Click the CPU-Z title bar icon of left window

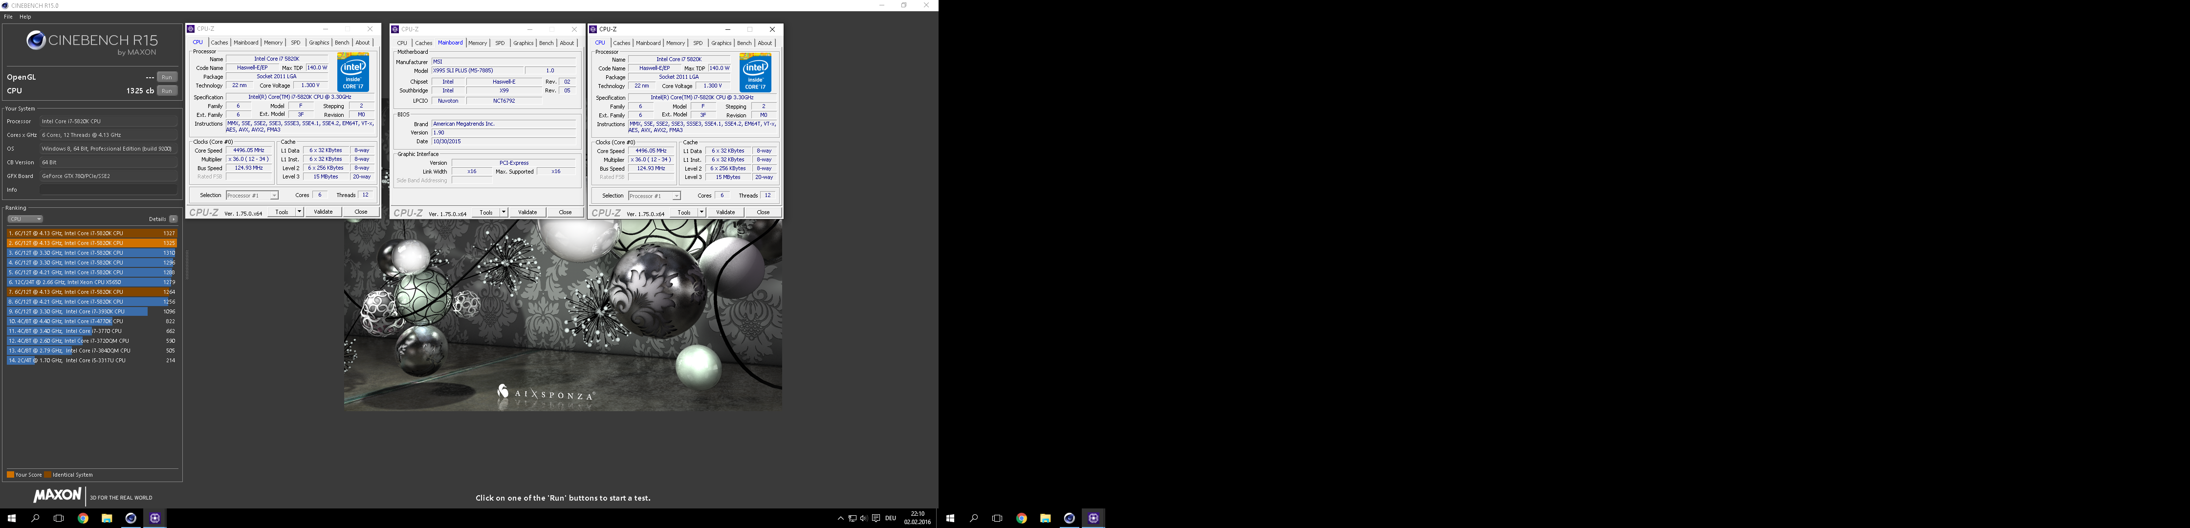pos(191,29)
